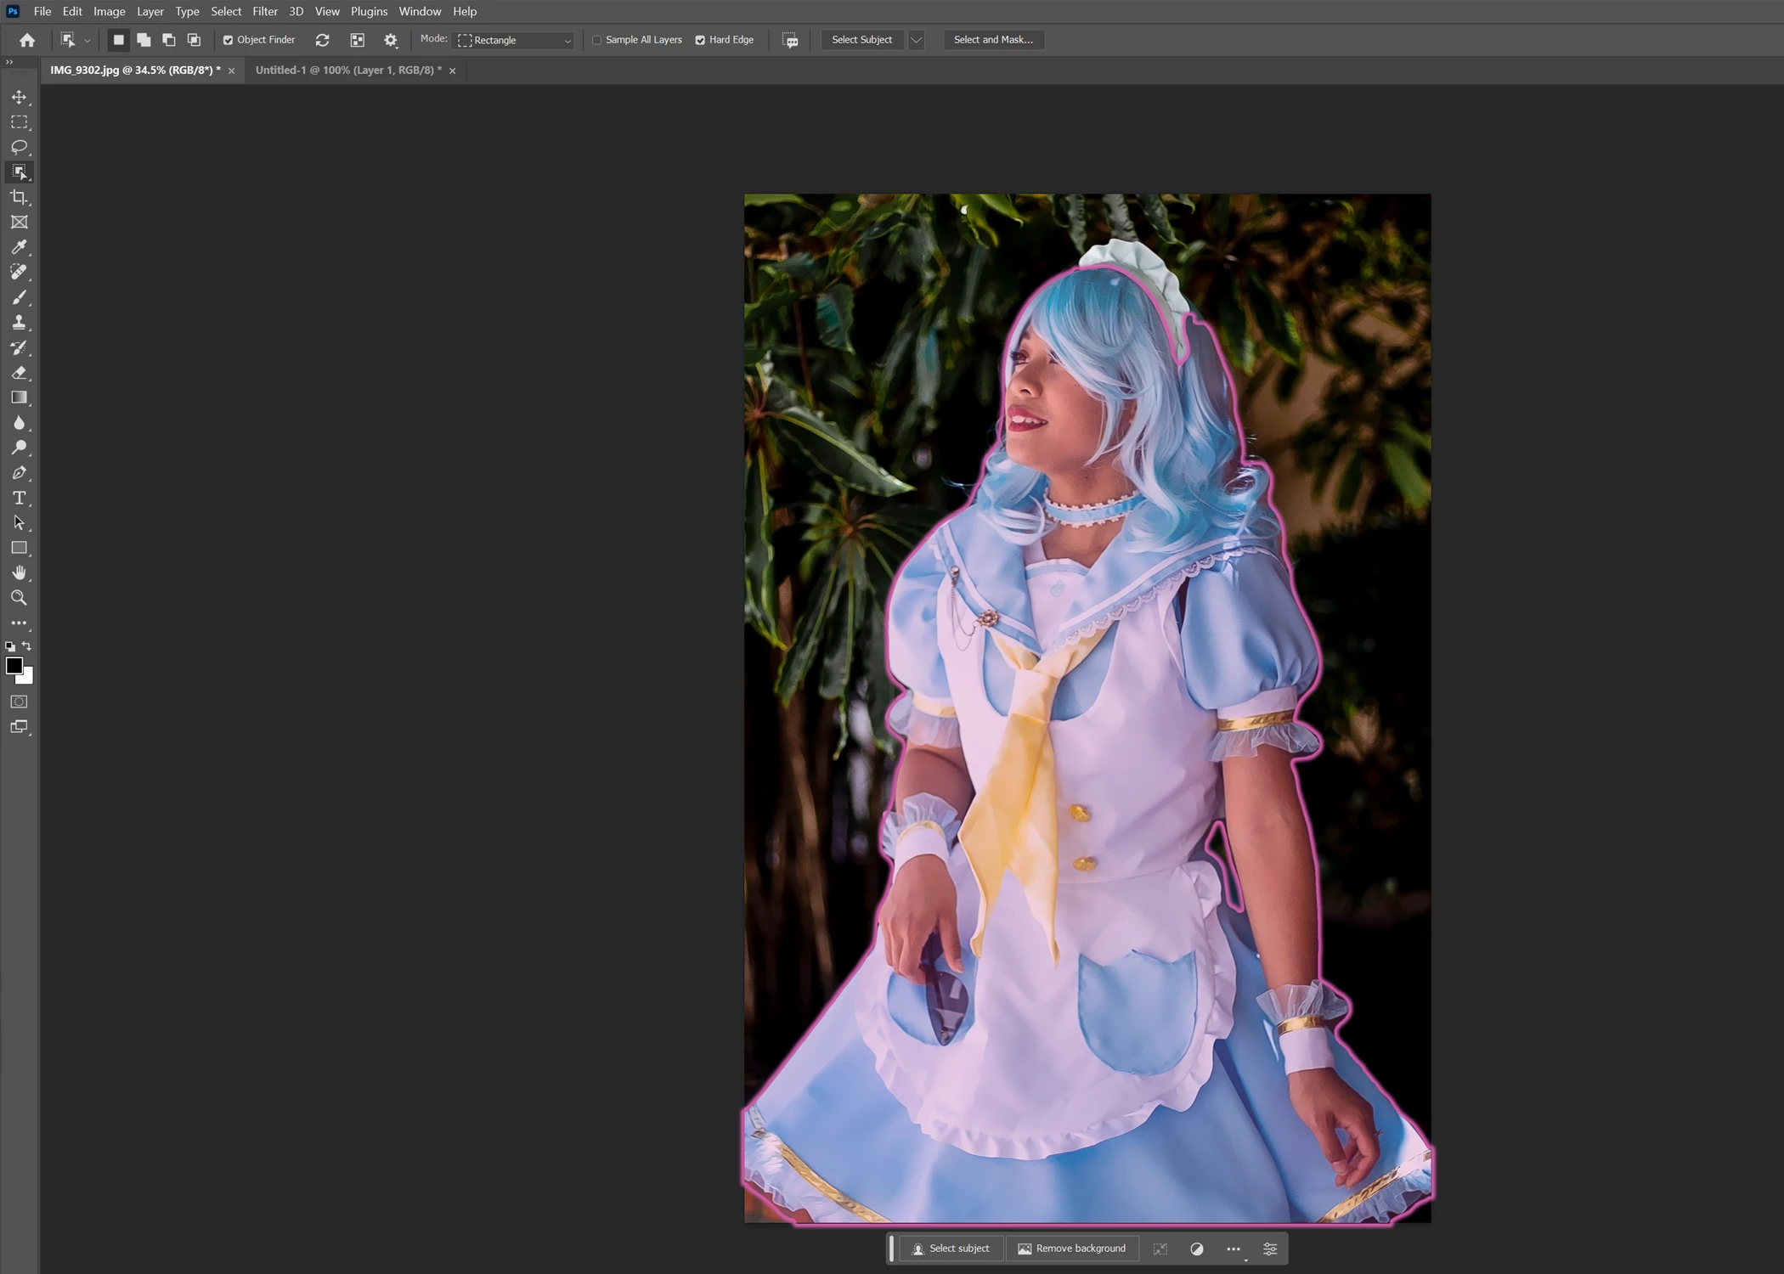Enable Sample All Layers checkbox

(x=596, y=40)
